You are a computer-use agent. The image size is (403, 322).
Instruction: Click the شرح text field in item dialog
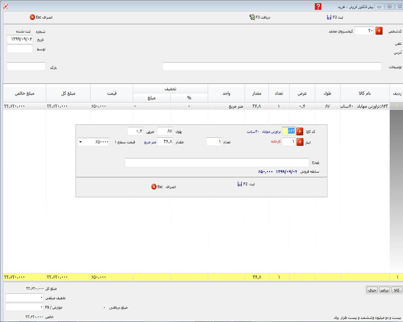(217, 162)
